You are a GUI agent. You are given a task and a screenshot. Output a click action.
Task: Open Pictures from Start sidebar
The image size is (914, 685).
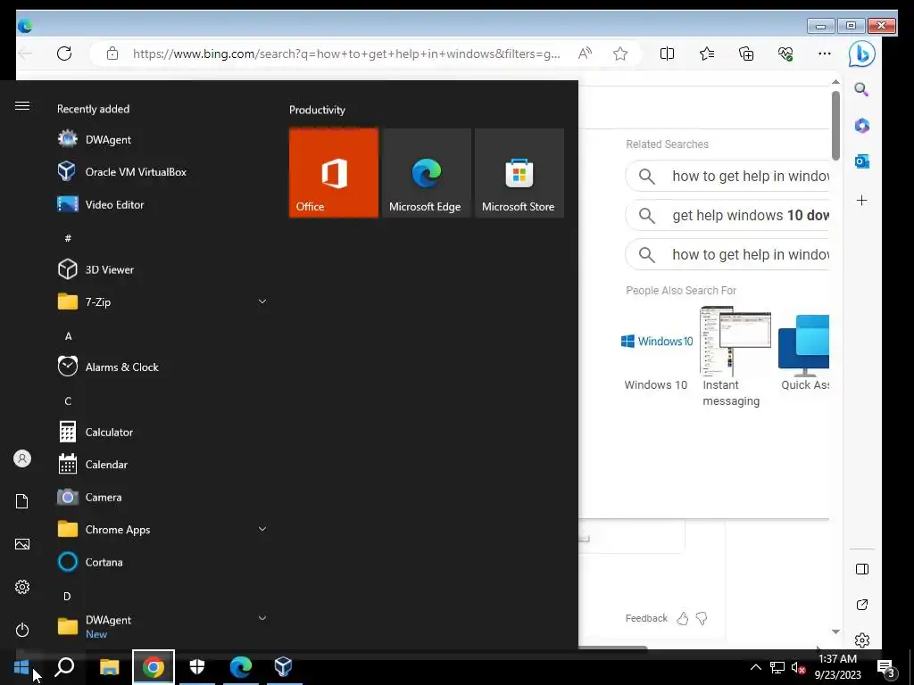coord(22,544)
